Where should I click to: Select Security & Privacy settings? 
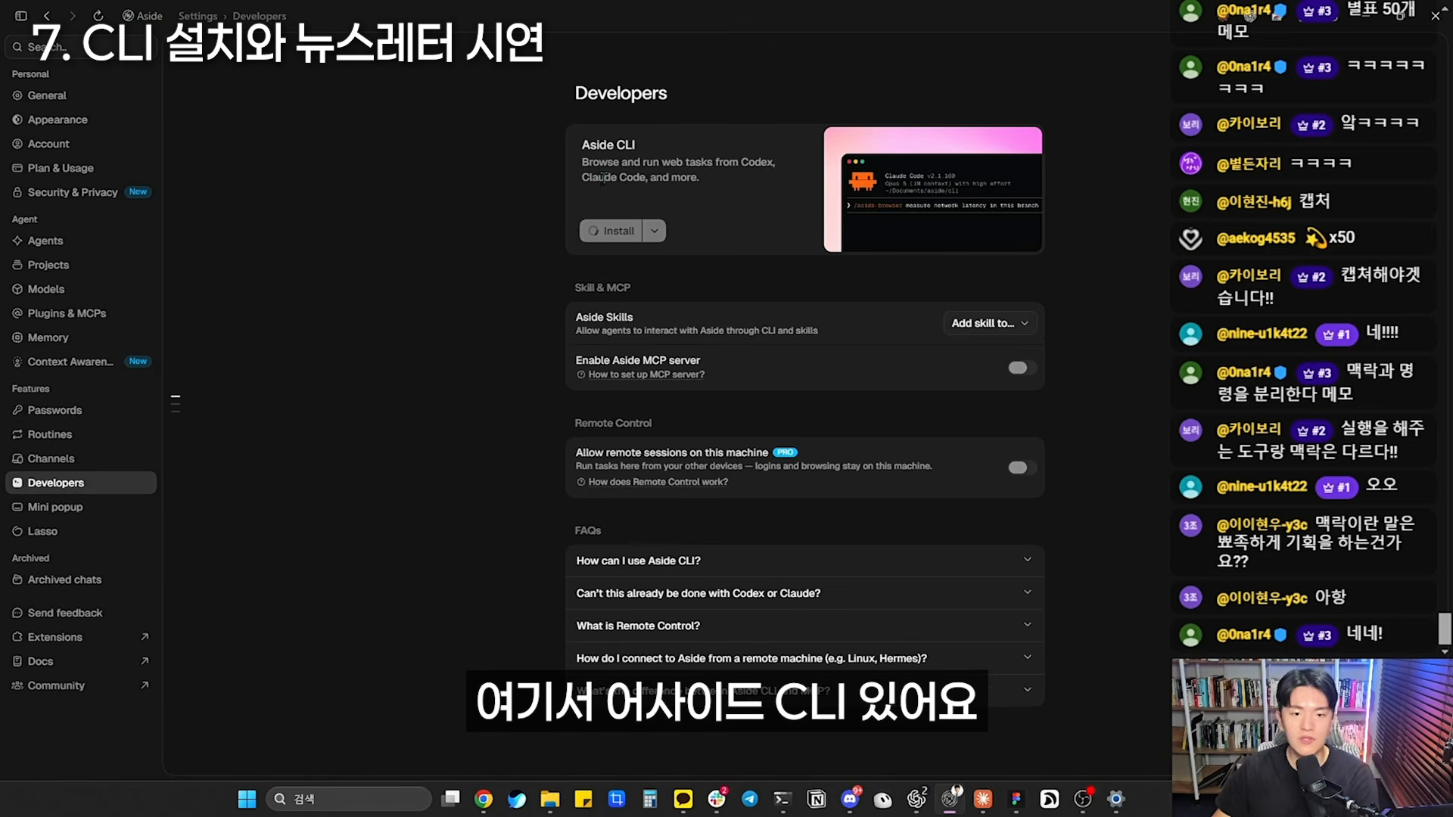(x=72, y=192)
